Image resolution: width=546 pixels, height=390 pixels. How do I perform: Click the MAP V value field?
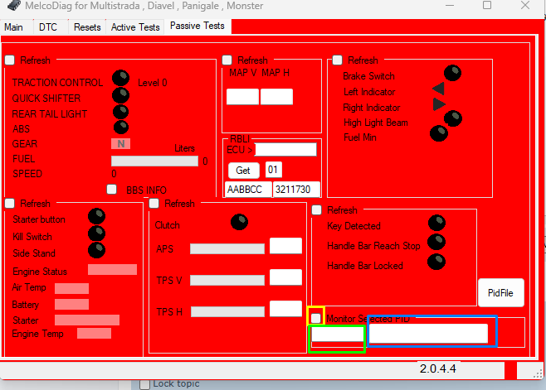click(242, 97)
